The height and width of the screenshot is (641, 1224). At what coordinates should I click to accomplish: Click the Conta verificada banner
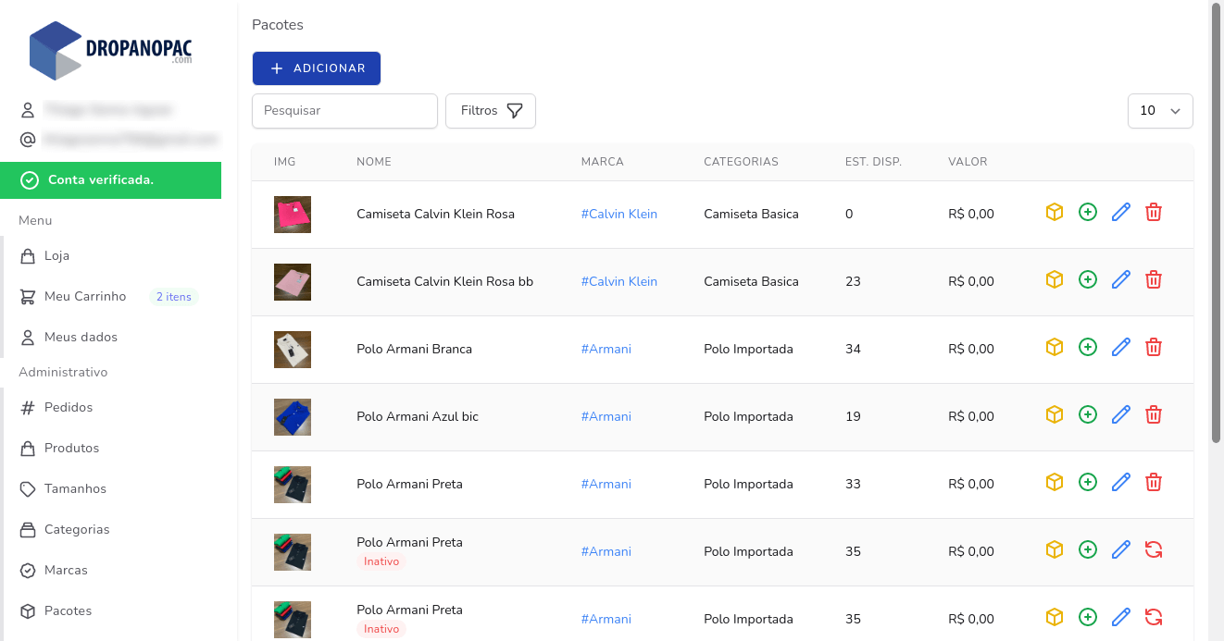coord(110,180)
